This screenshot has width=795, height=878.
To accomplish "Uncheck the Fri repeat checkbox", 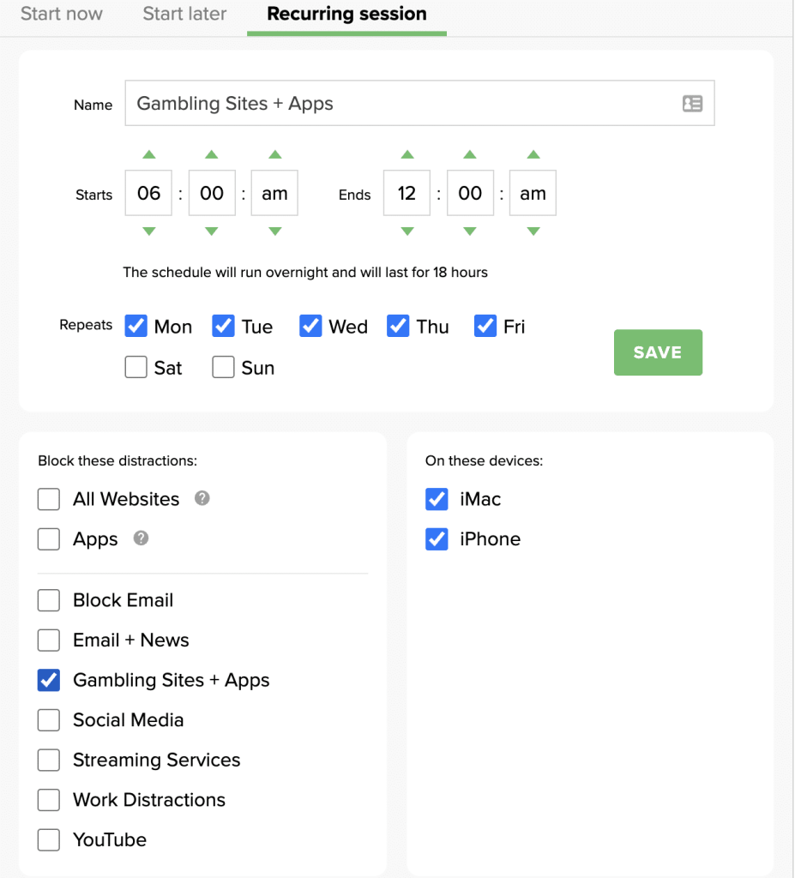I will coord(485,327).
